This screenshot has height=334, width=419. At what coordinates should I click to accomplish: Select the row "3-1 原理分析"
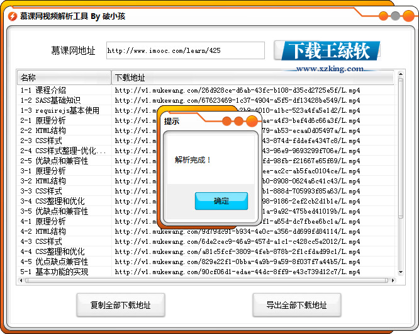coord(206,171)
